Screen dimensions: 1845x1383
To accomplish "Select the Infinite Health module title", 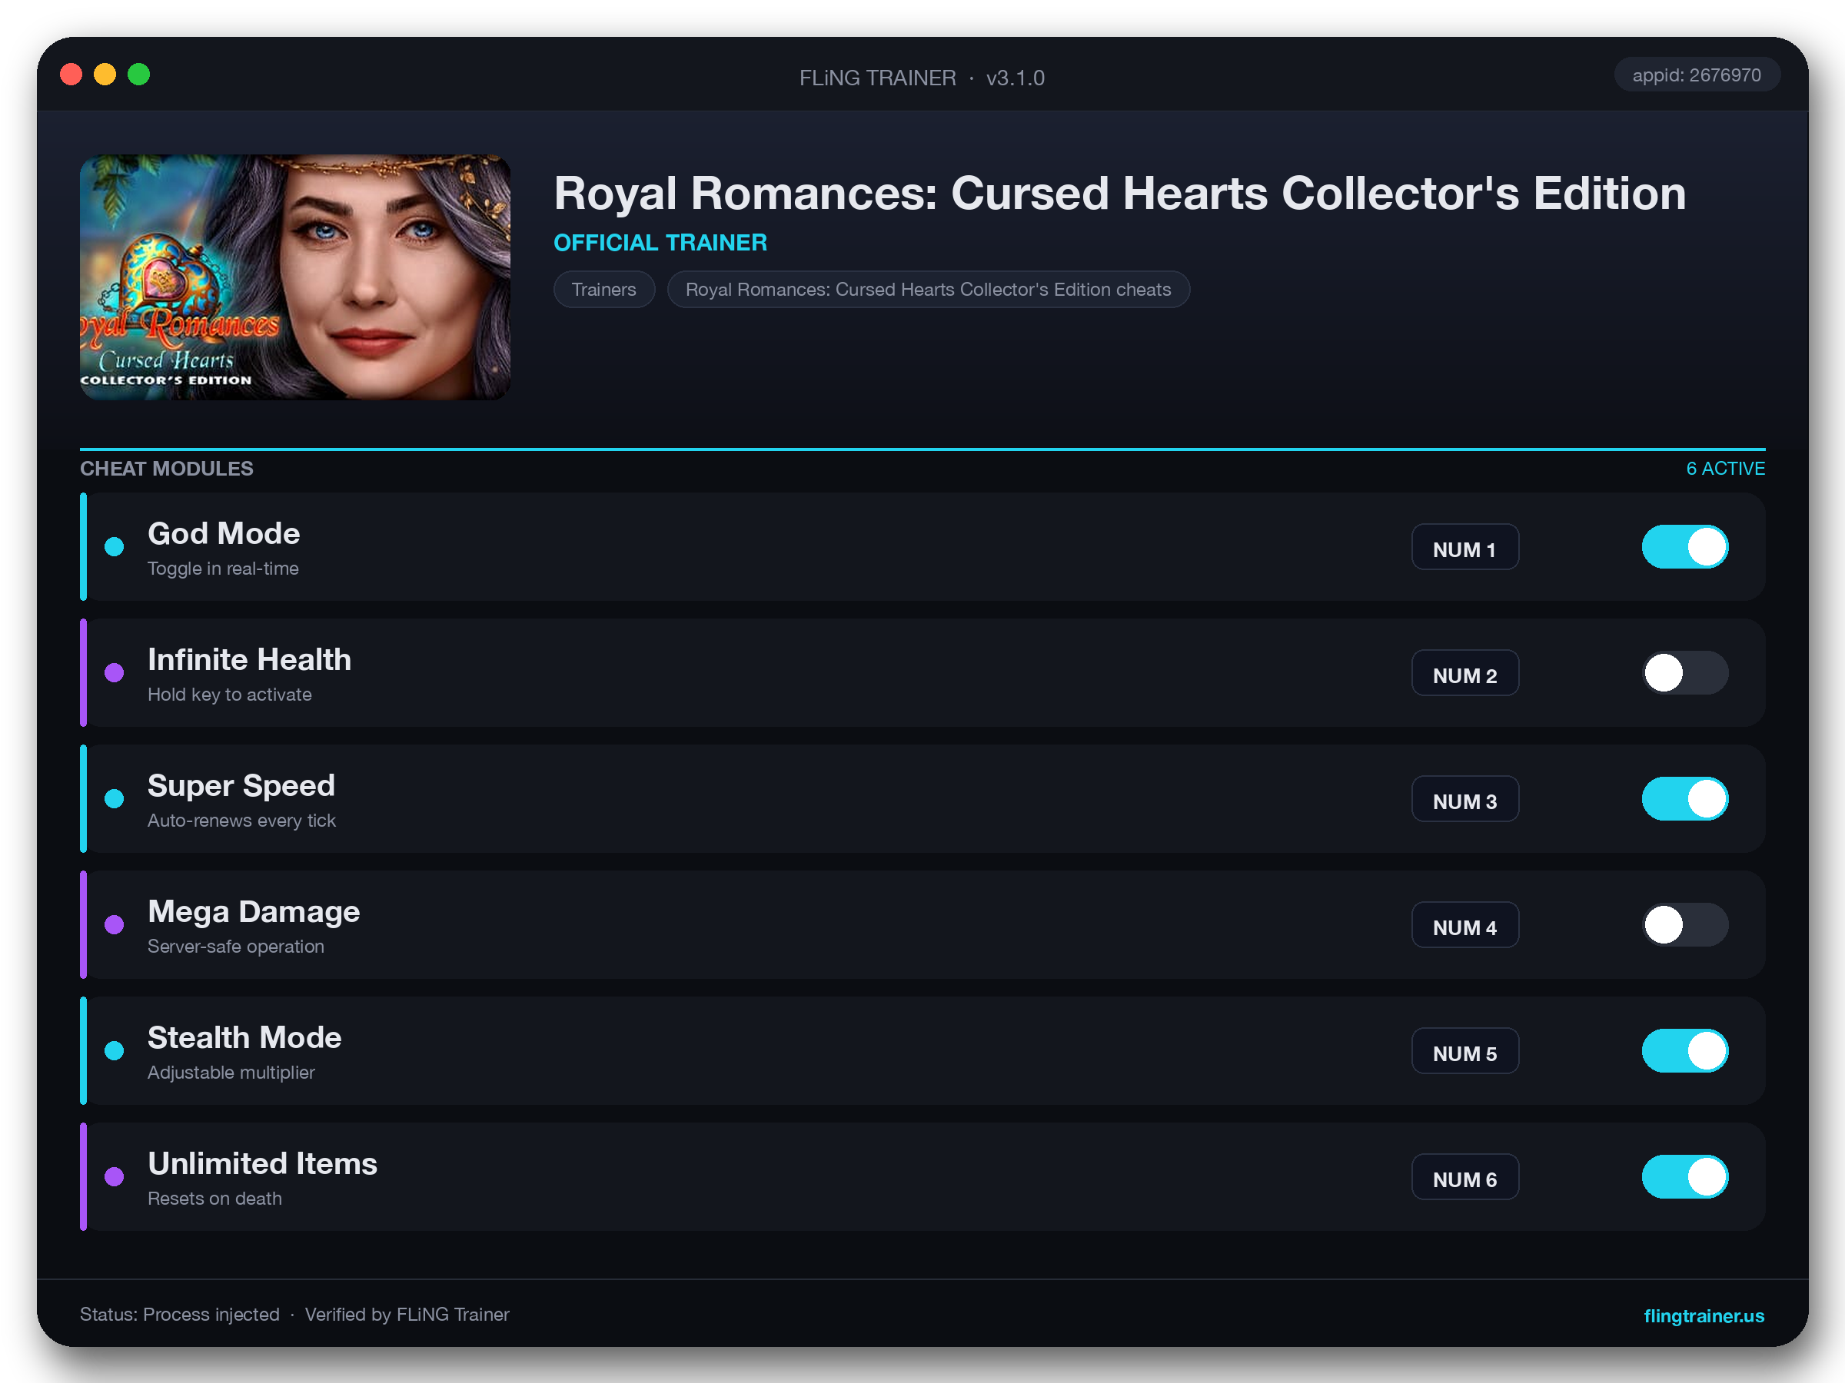I will 249,659.
